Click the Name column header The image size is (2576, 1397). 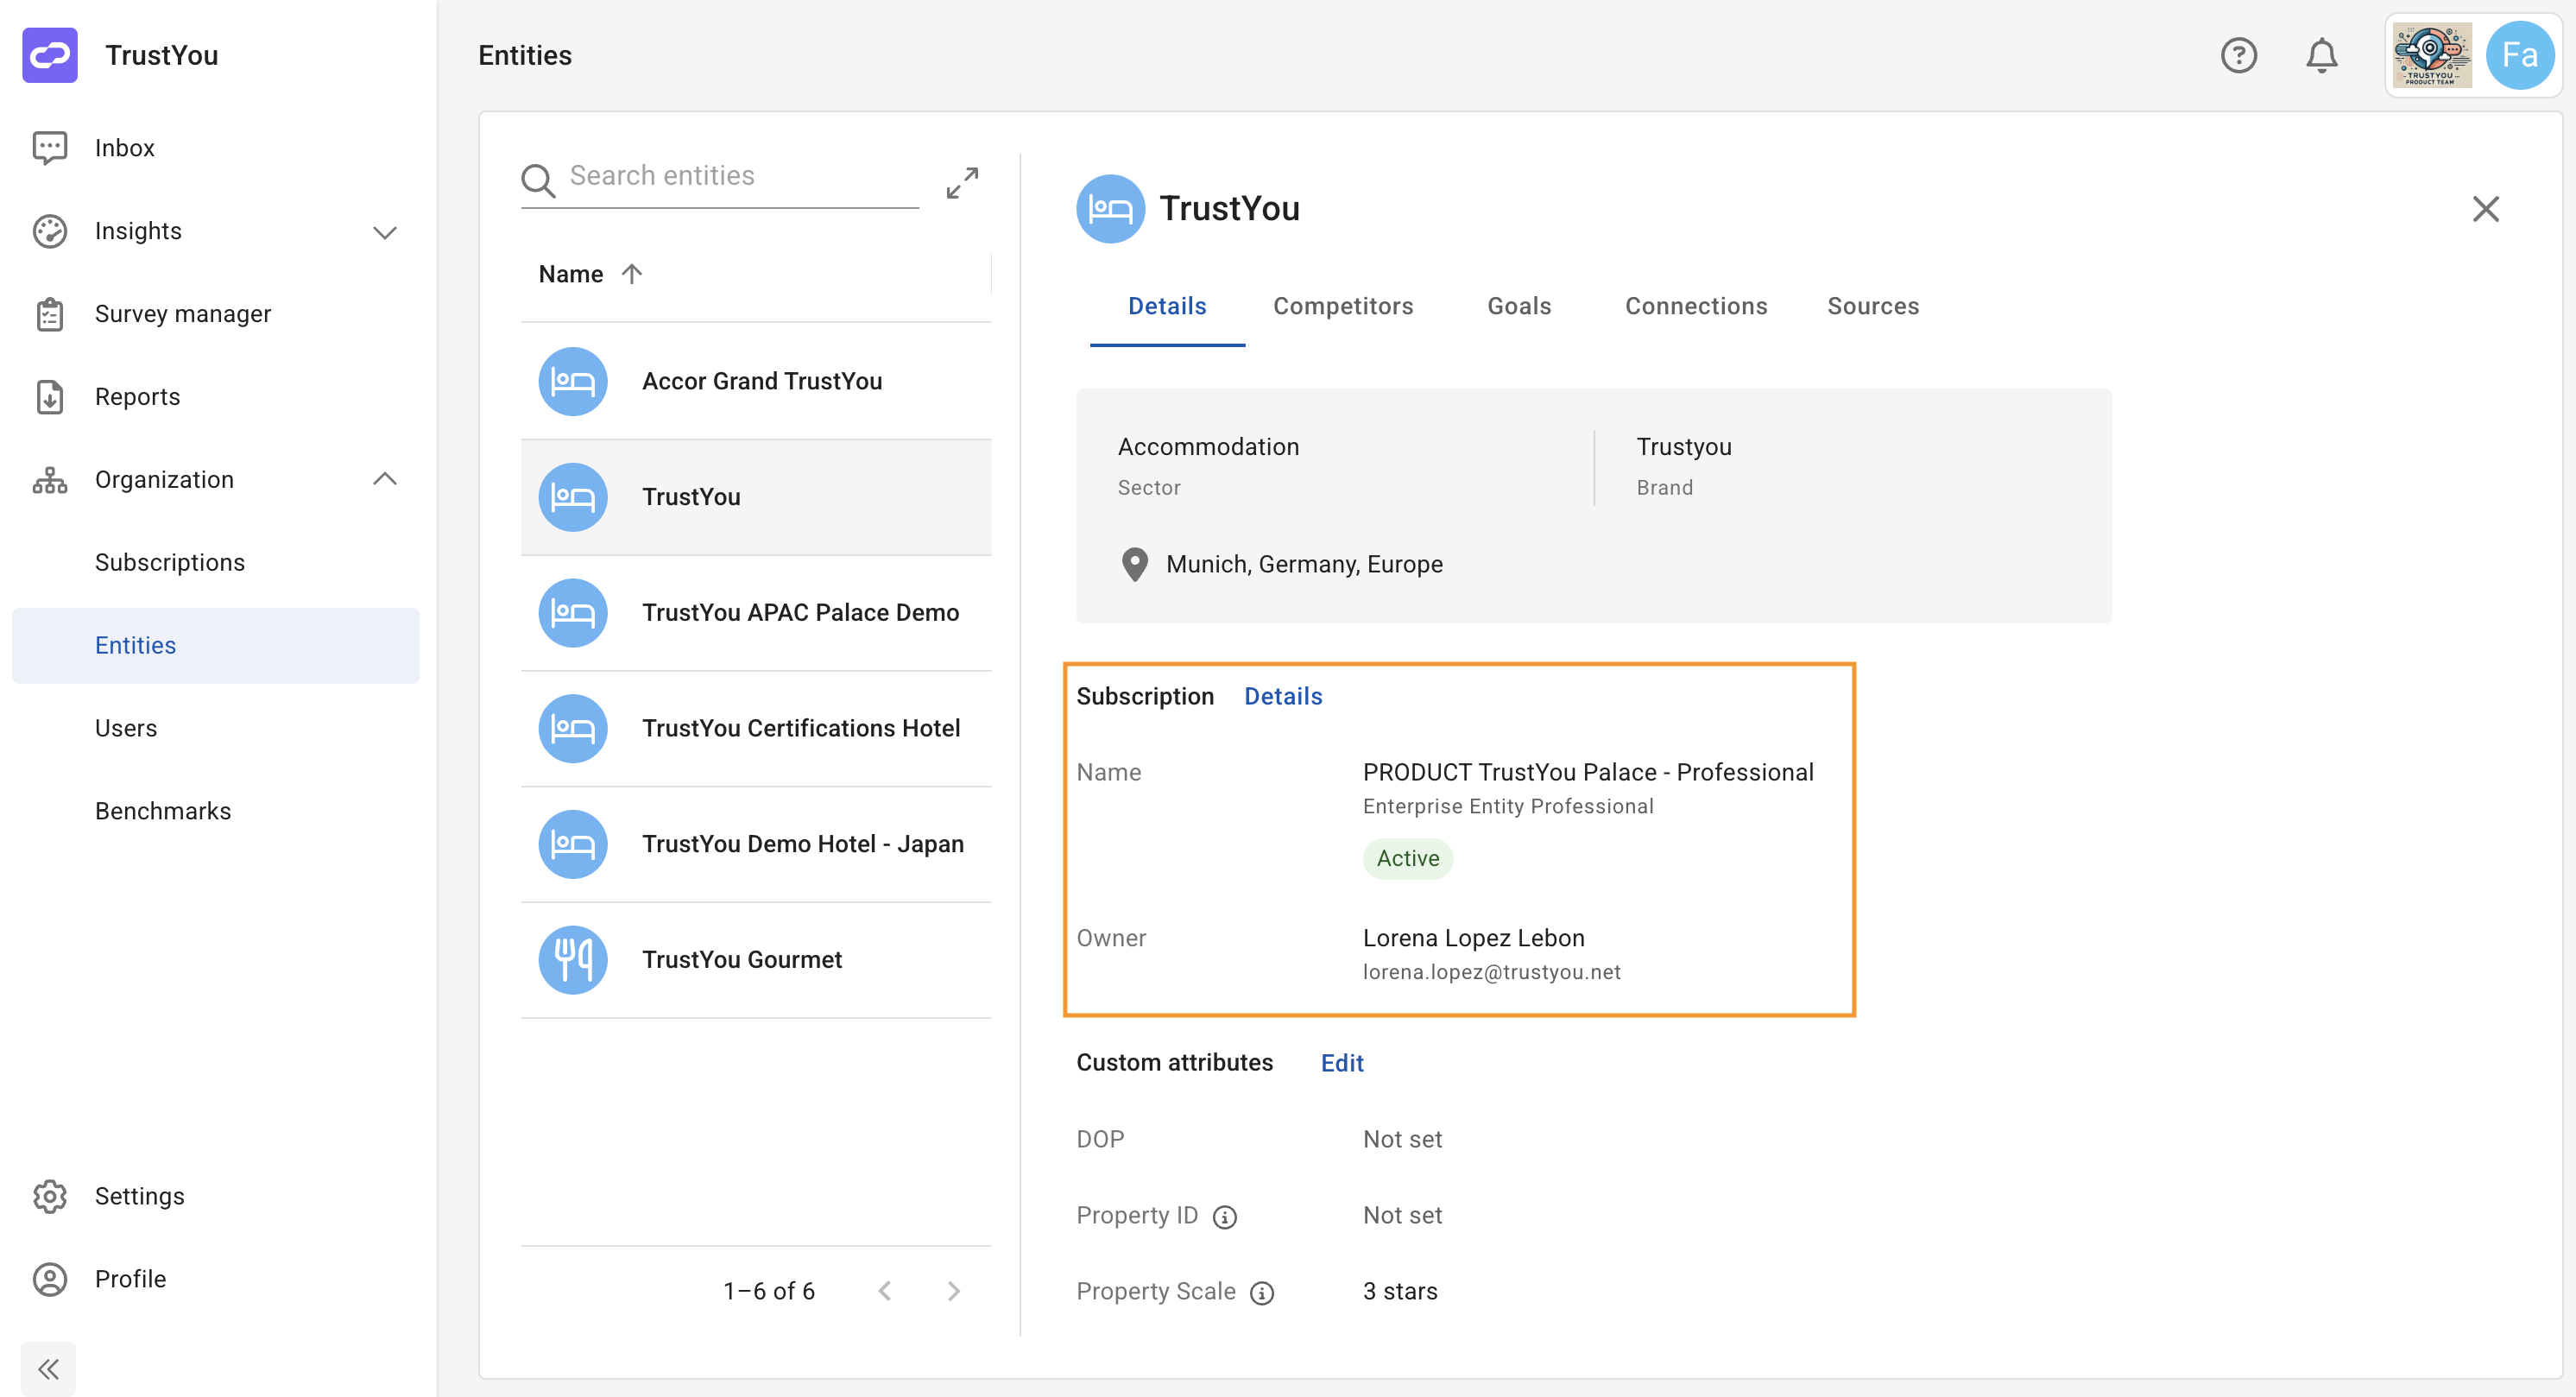pos(570,274)
